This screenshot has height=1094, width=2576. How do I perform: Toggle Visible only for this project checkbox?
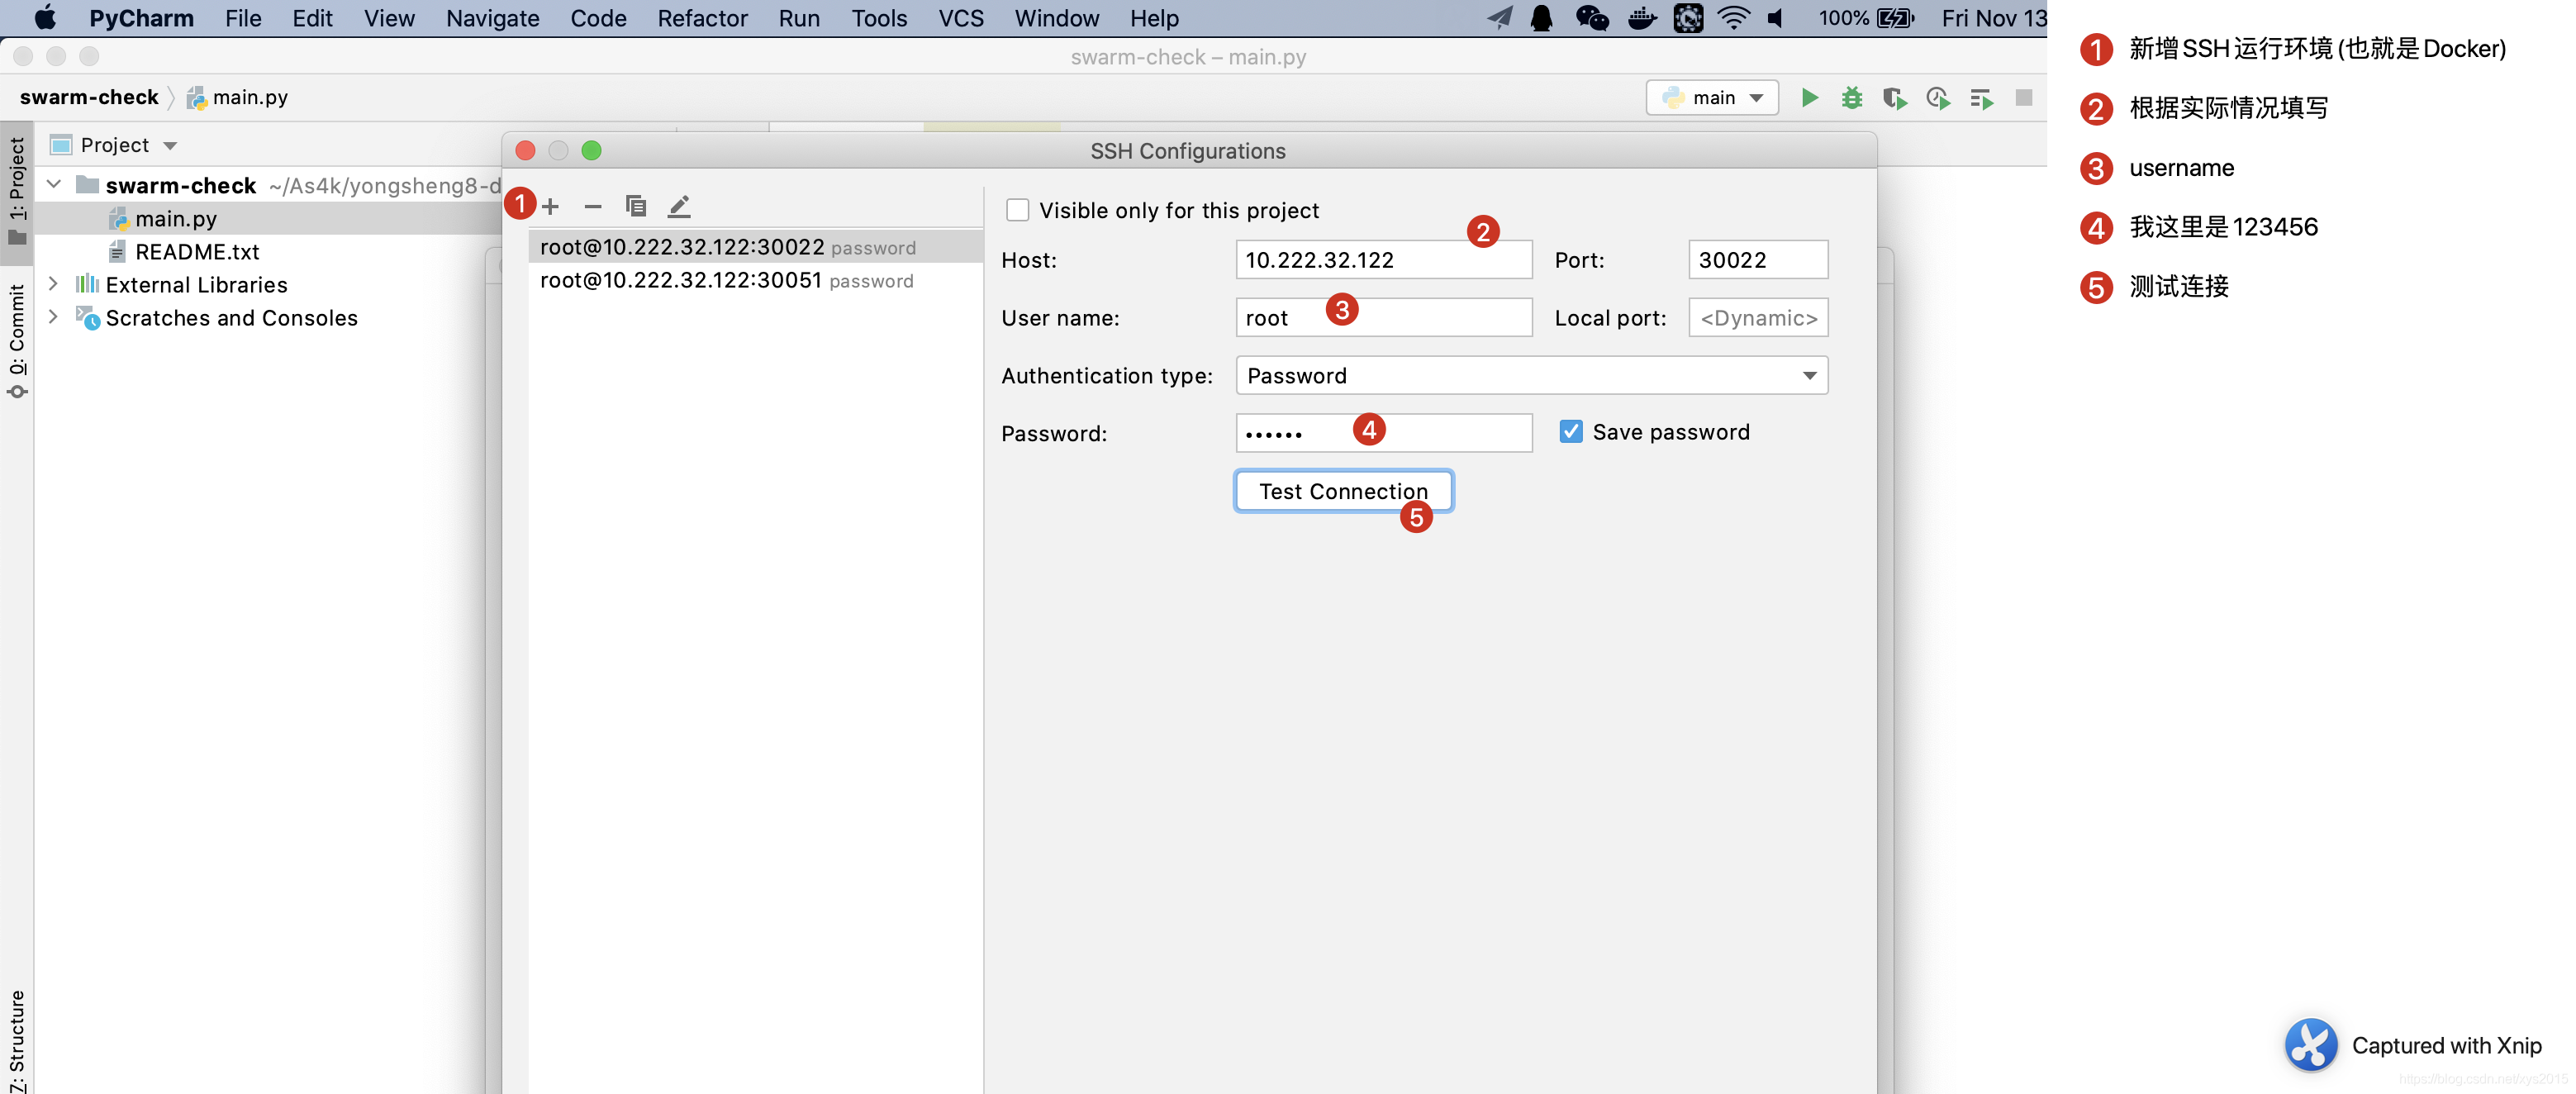pos(1019,208)
